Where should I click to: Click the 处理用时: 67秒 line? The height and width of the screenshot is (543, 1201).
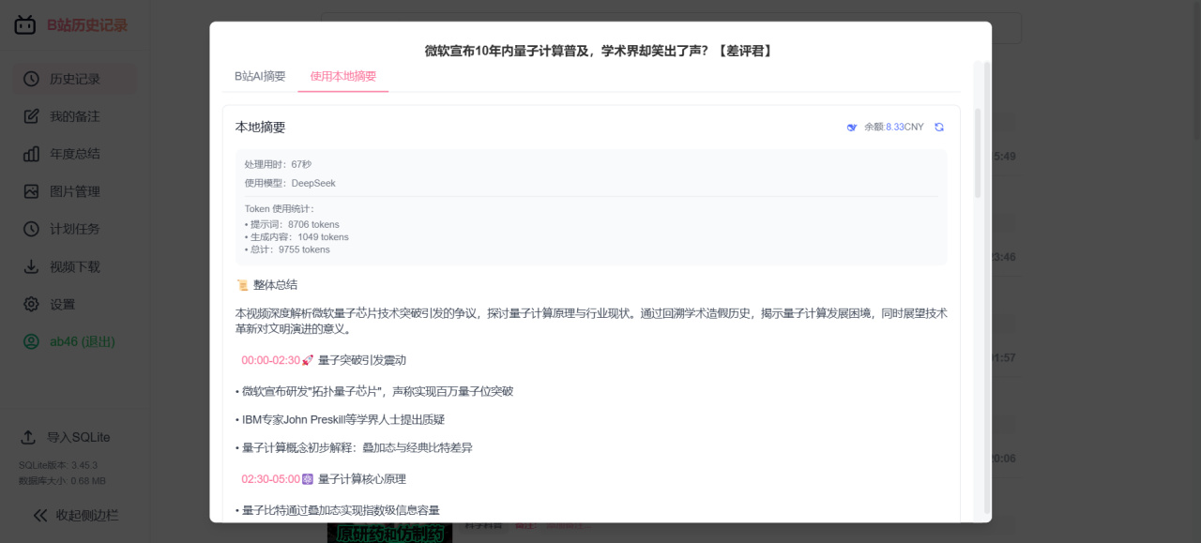pyautogui.click(x=278, y=164)
